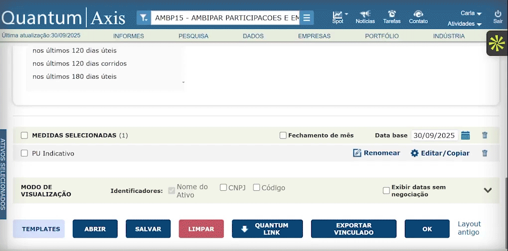Image resolution: width=508 pixels, height=251 pixels.
Task: Open Notícias megaphone icon
Action: 365,14
